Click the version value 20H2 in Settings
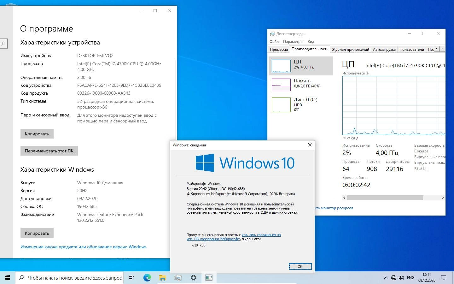The image size is (454, 284). pyautogui.click(x=82, y=191)
